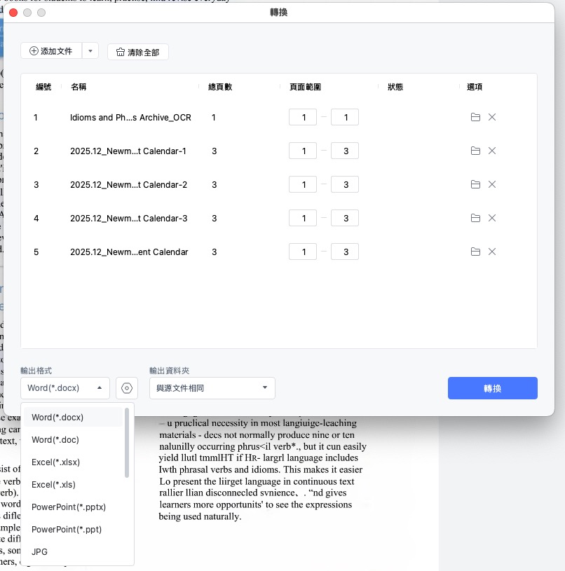Remove the Calendar-1 file from list
The image size is (565, 571).
click(x=492, y=151)
